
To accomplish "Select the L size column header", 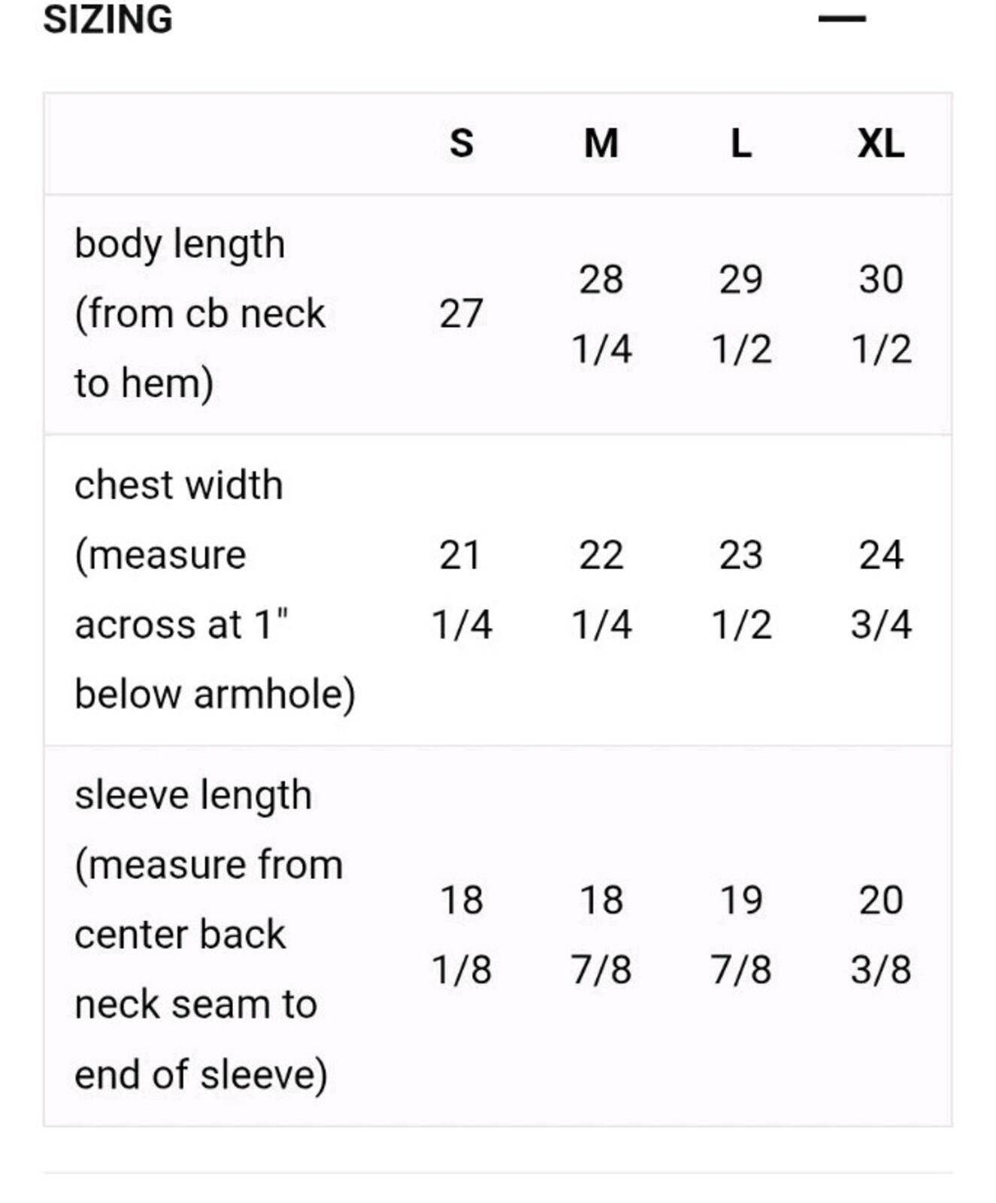I will coord(741,143).
